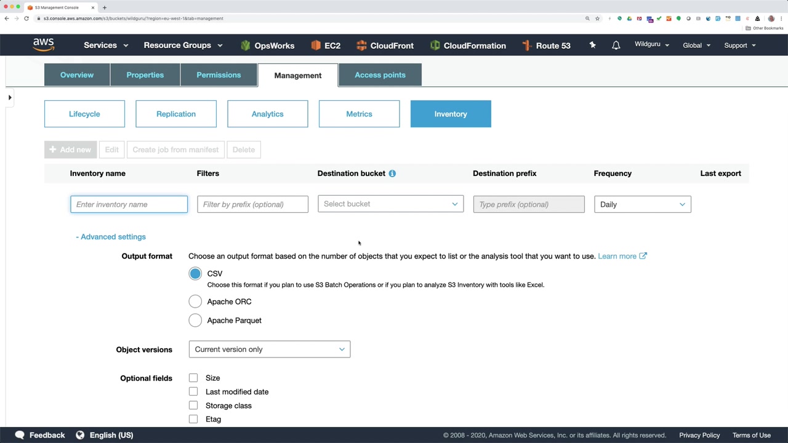The height and width of the screenshot is (443, 788).
Task: Open EC2 via its orange icon
Action: click(316, 46)
